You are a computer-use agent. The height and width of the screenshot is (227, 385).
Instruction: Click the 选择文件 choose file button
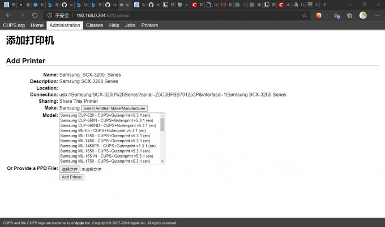click(70, 169)
